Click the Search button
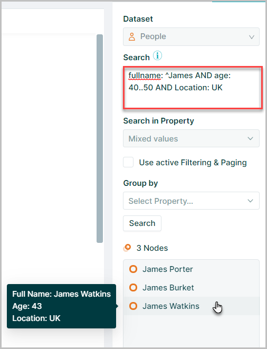Image resolution: width=267 pixels, height=349 pixels. [x=142, y=223]
